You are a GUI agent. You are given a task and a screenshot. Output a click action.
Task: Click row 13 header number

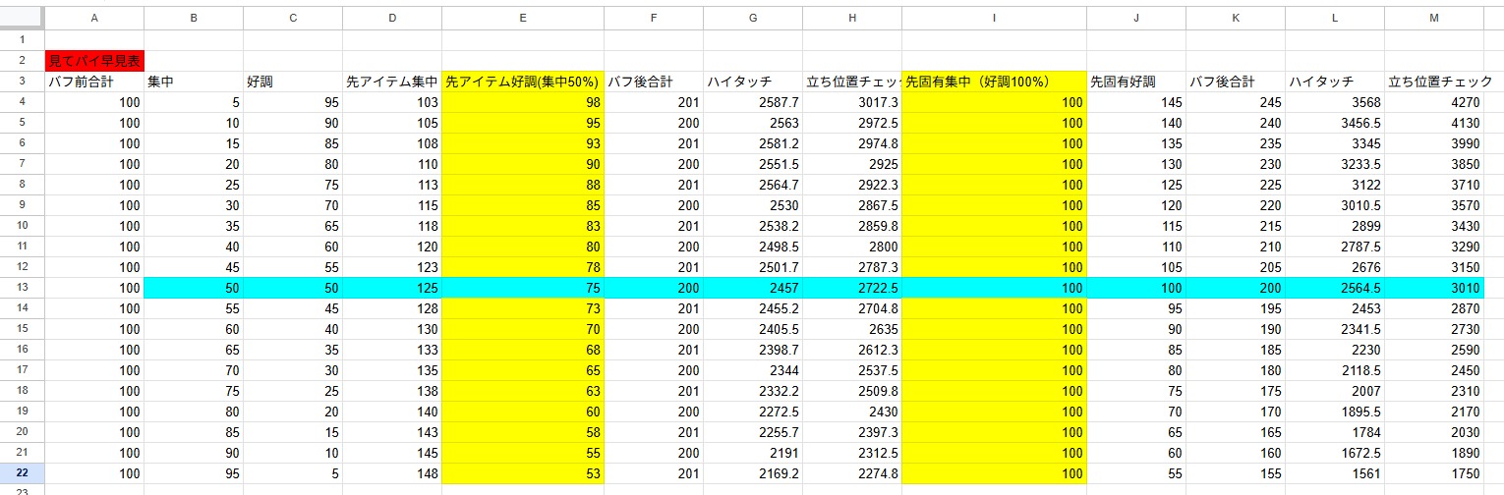coord(22,288)
